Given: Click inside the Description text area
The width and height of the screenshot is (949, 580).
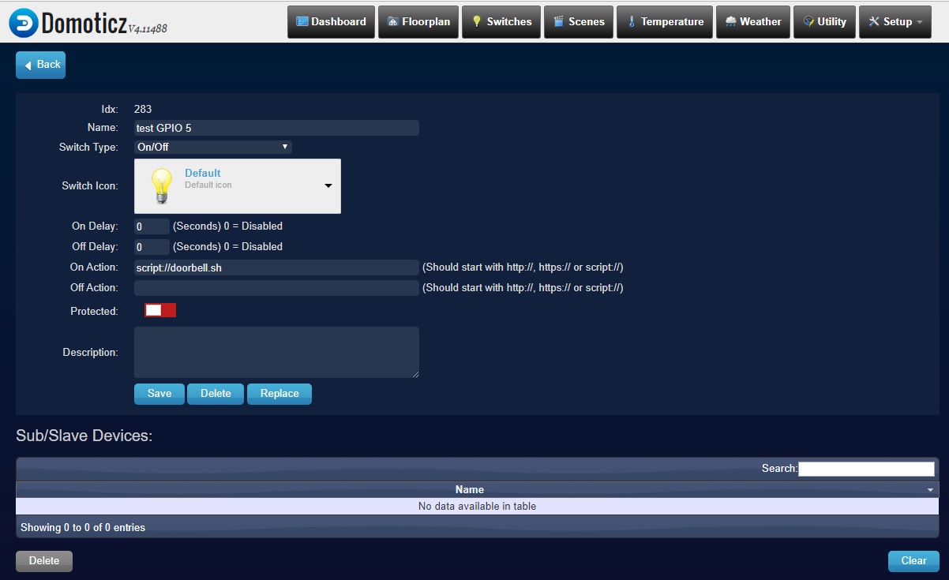Looking at the screenshot, I should coord(276,352).
